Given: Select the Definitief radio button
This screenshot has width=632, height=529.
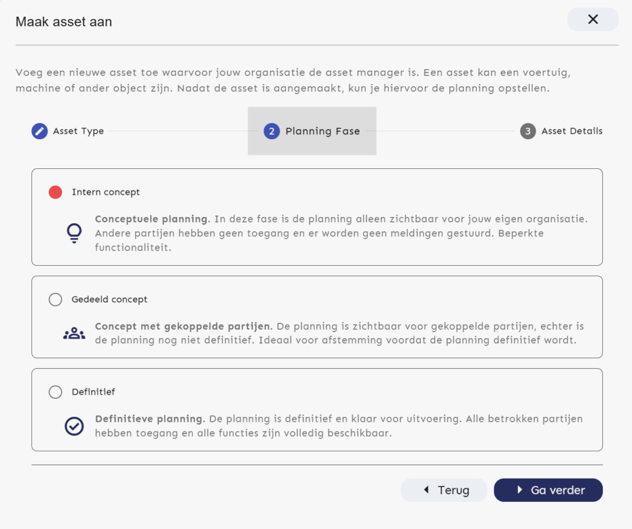Looking at the screenshot, I should point(56,392).
